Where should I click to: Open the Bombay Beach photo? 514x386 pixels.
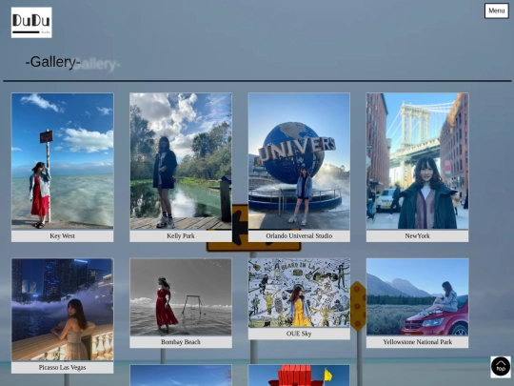[x=181, y=296]
